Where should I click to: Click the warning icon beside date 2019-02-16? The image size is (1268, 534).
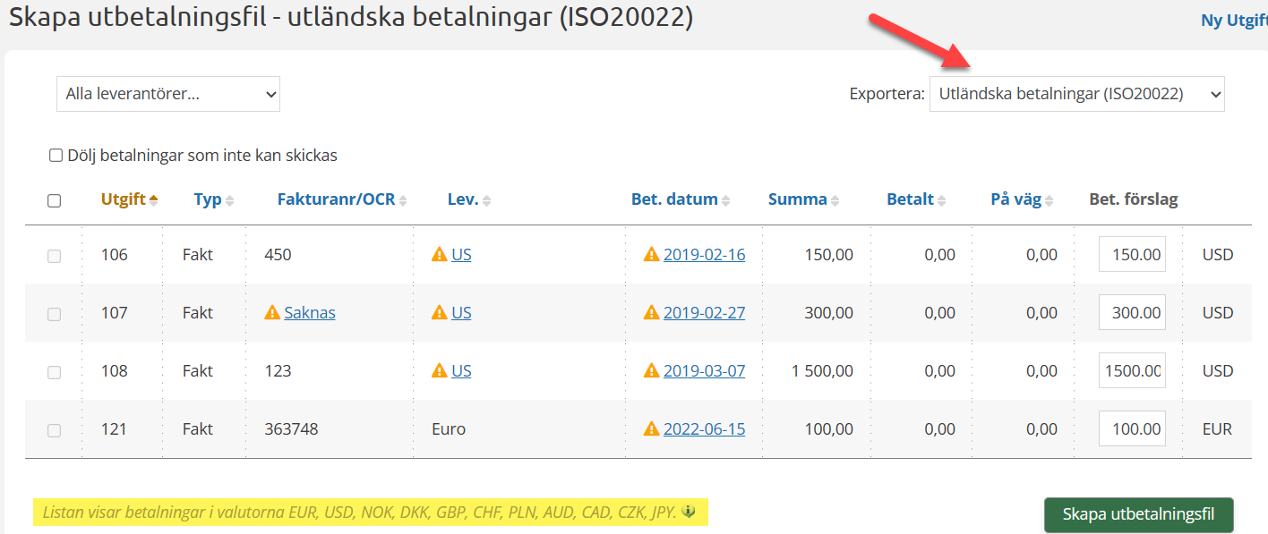pos(651,255)
